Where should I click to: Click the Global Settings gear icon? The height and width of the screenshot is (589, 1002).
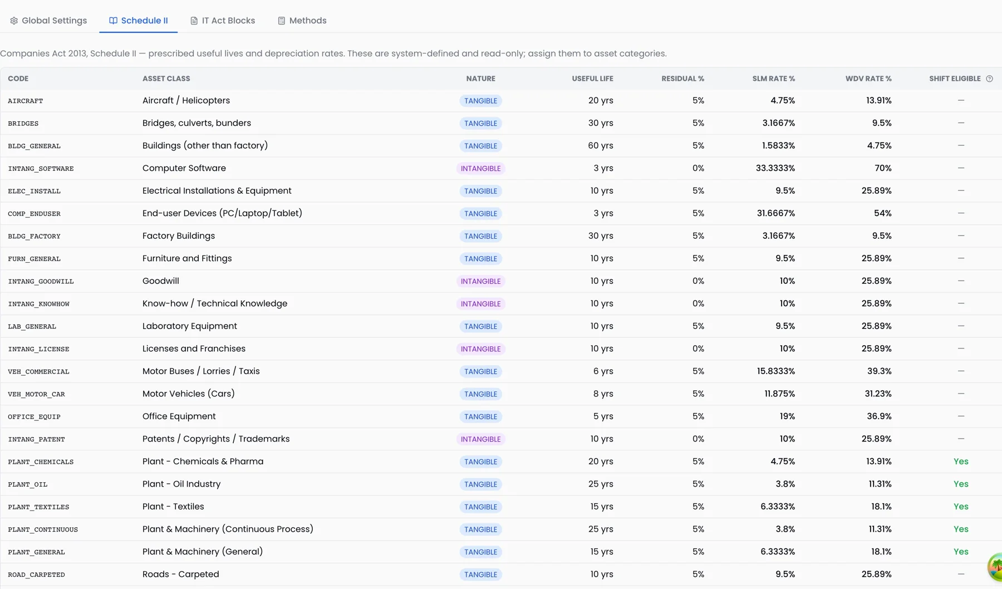point(14,21)
